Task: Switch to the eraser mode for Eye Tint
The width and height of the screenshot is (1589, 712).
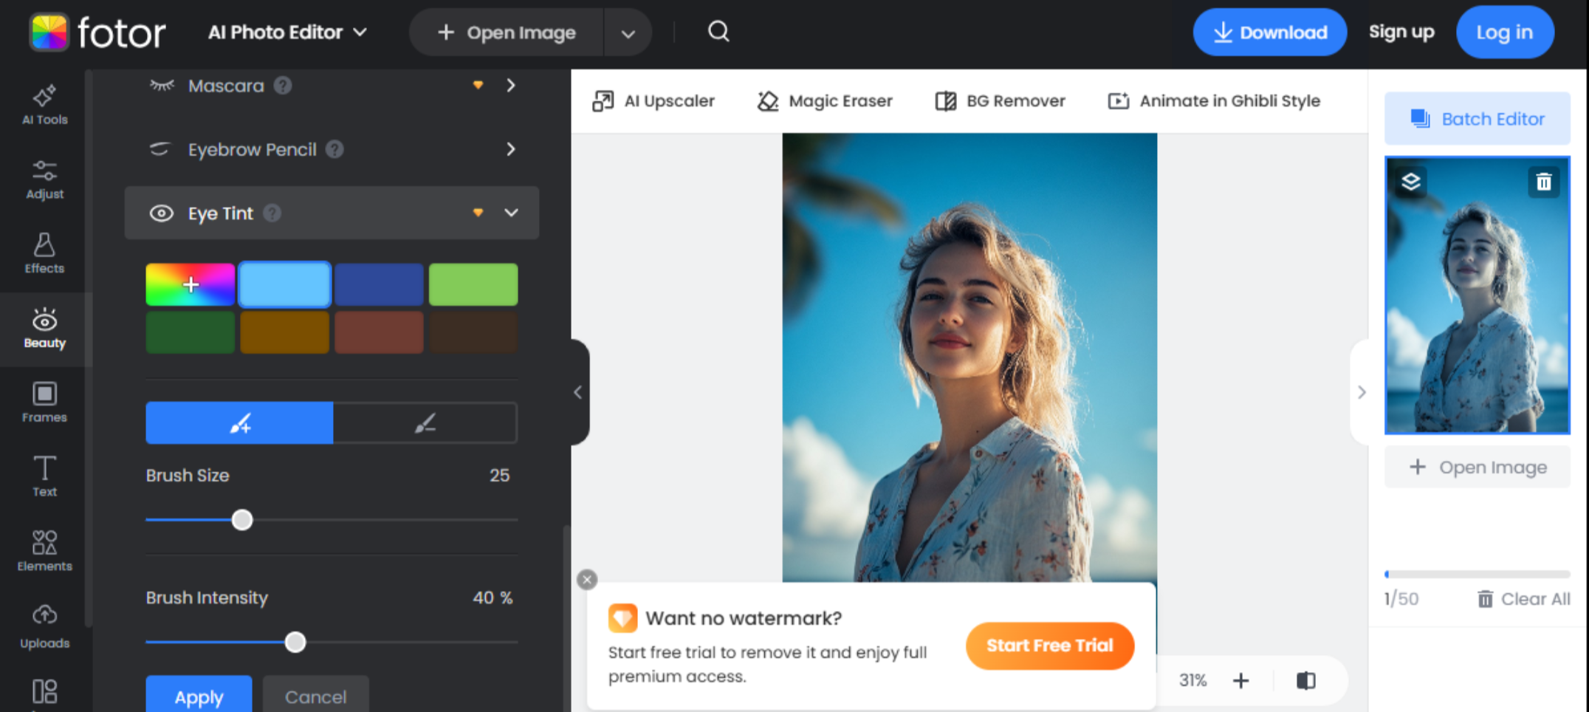Action: pos(425,422)
